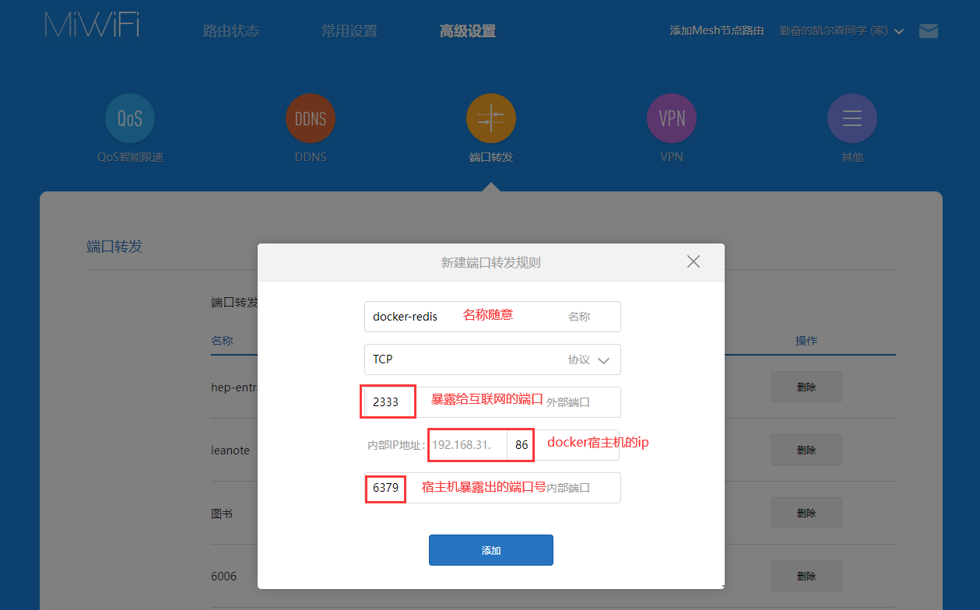Delete the 6006 forwarding rule
The width and height of the screenshot is (980, 610).
click(x=806, y=577)
